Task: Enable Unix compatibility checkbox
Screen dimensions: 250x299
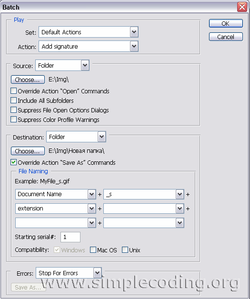Action: (x=125, y=250)
